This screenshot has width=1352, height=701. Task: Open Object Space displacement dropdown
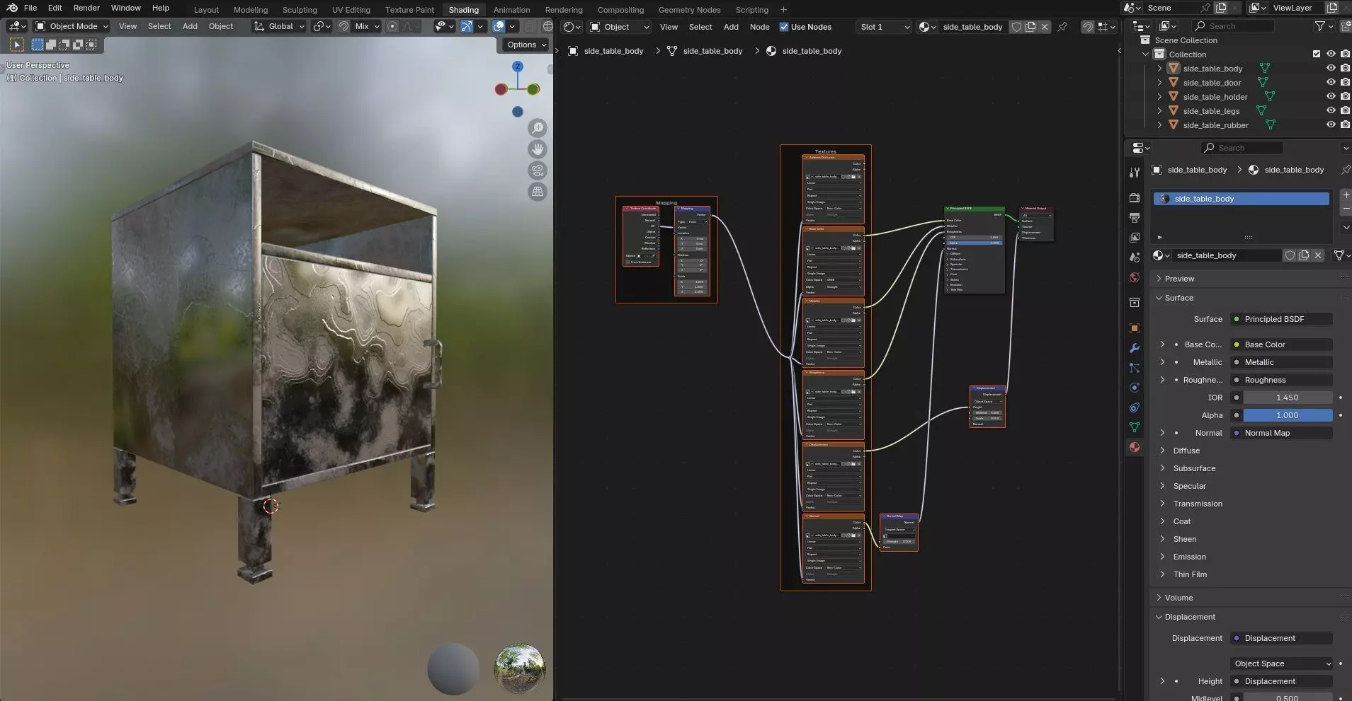1281,664
